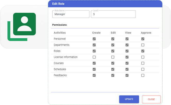This screenshot has width=171, height=105.
Task: Uncheck Personnel Approve permission checkbox
Action: (143, 39)
